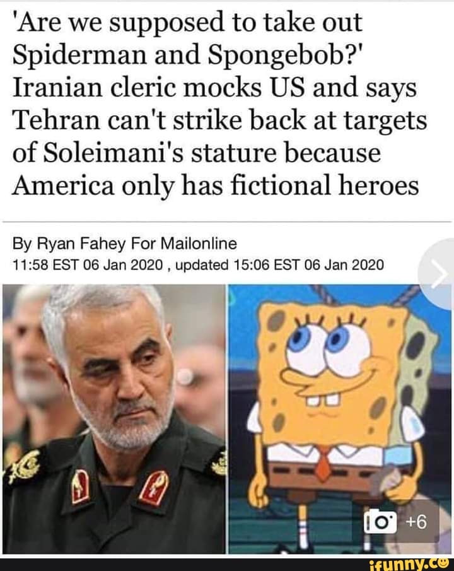Click the divider line below headline

pyautogui.click(x=227, y=221)
